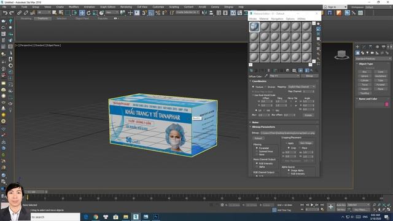Click Zoom Extents magnifier icon at bottom right
This screenshot has height=221, width=393.
[384, 205]
